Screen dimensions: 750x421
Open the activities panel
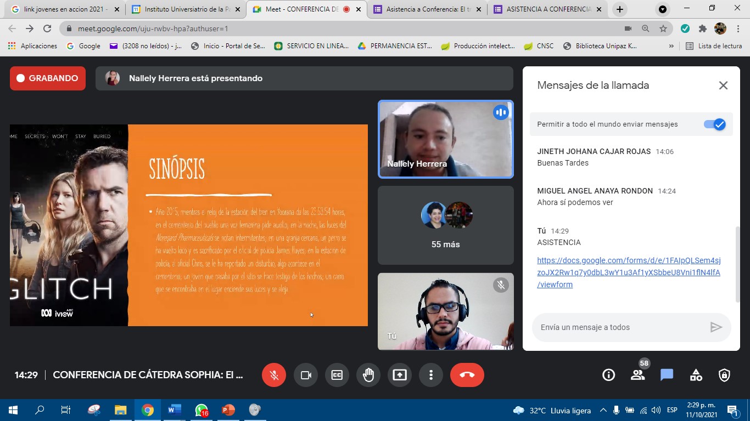pos(696,375)
